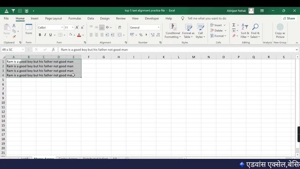Switch to the Page Layout tab
The image size is (300, 169).
pyautogui.click(x=53, y=18)
